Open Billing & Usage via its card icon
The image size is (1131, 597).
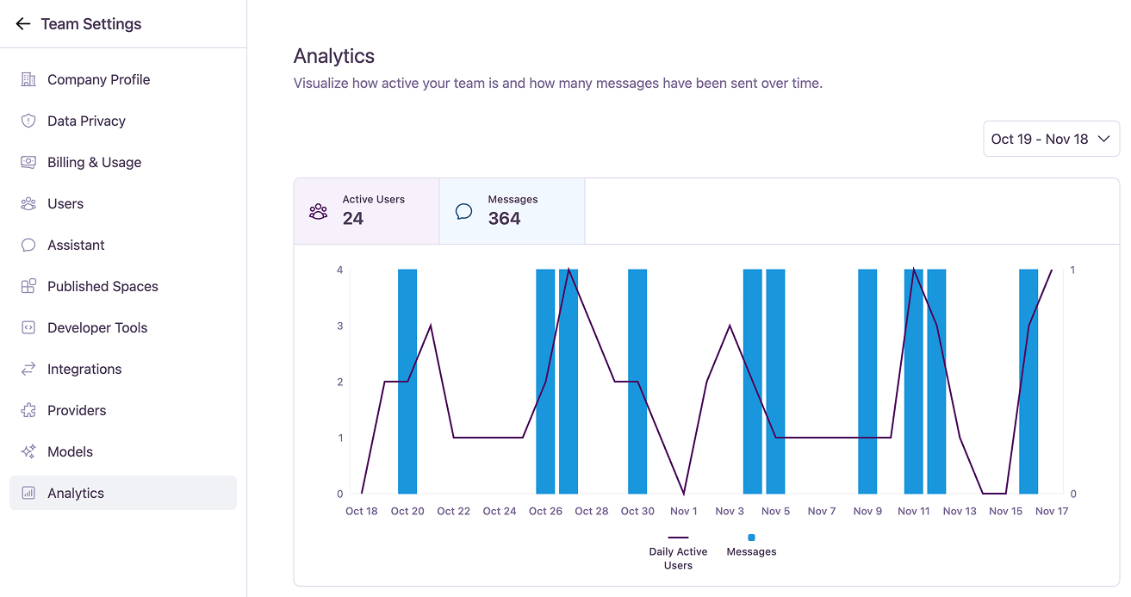28,162
